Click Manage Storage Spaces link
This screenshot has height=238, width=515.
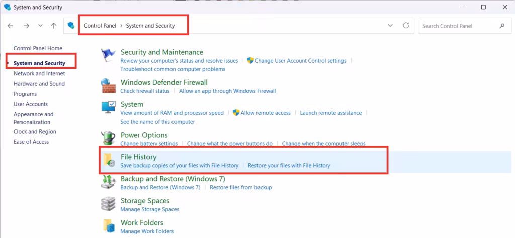(x=150, y=209)
